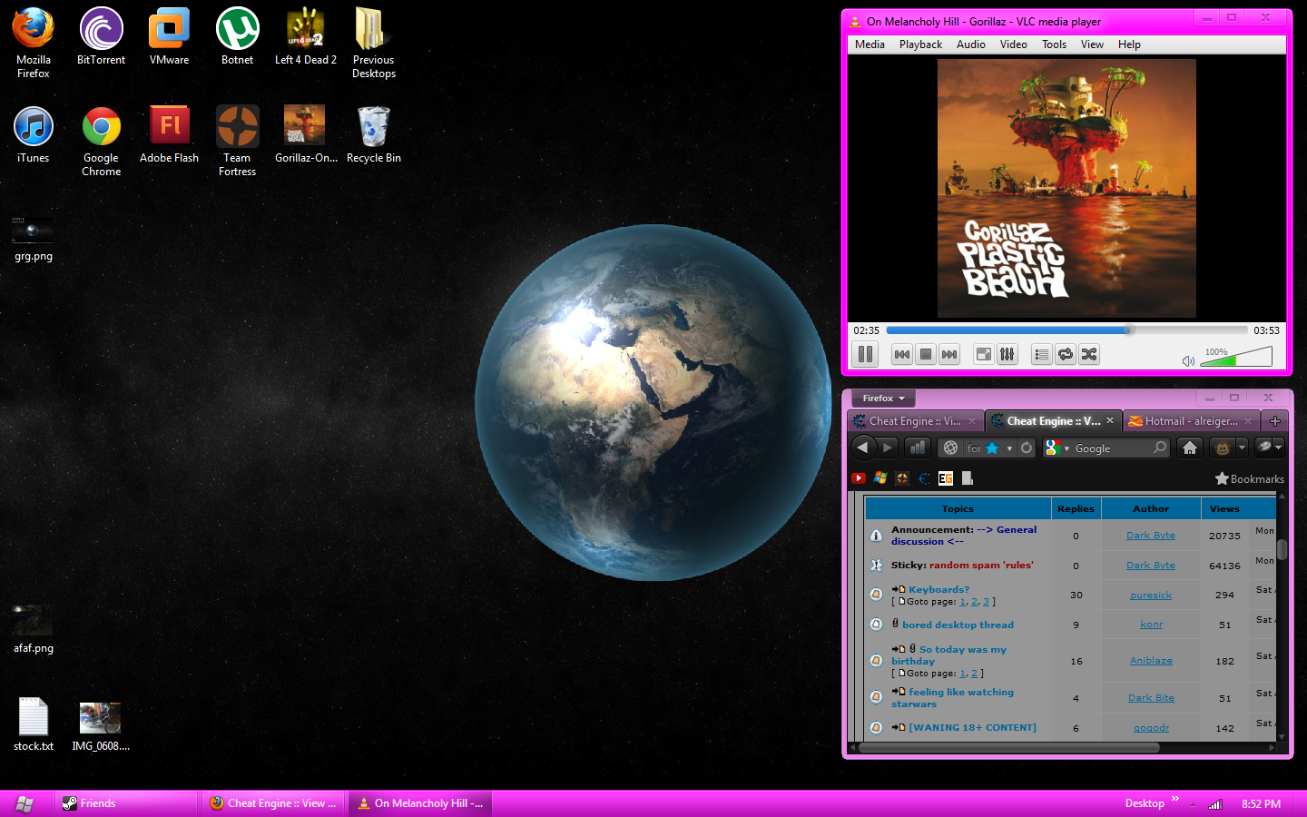The width and height of the screenshot is (1307, 817).
Task: Open the Keyboards? forum thread
Action: (x=938, y=589)
